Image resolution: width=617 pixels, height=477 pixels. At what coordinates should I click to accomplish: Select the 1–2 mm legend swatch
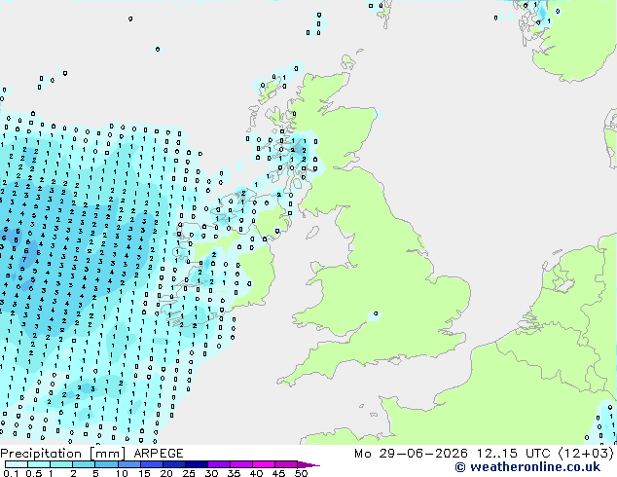(x=61, y=464)
